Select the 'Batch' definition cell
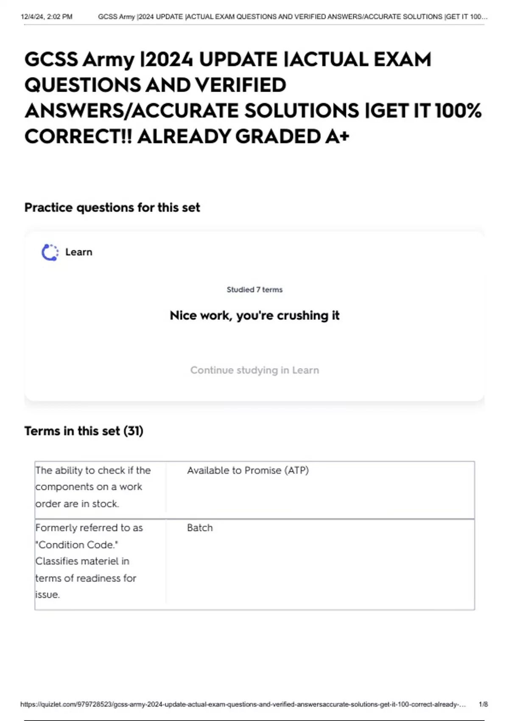The width and height of the screenshot is (509, 721). click(x=200, y=528)
